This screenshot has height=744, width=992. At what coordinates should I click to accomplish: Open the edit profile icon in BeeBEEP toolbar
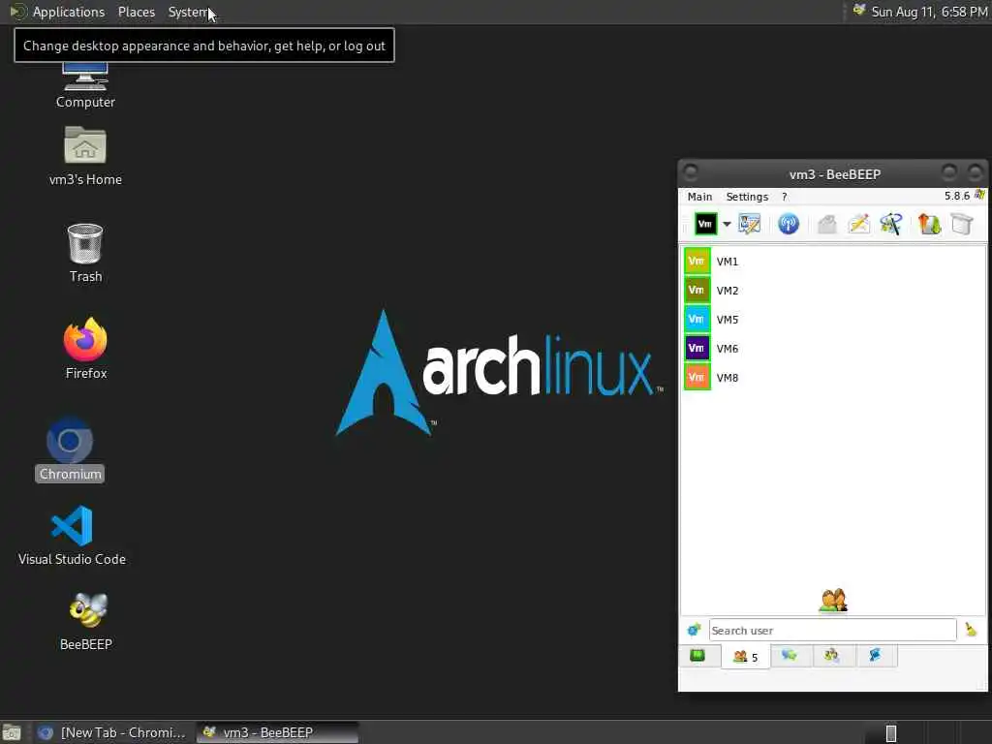tap(750, 224)
